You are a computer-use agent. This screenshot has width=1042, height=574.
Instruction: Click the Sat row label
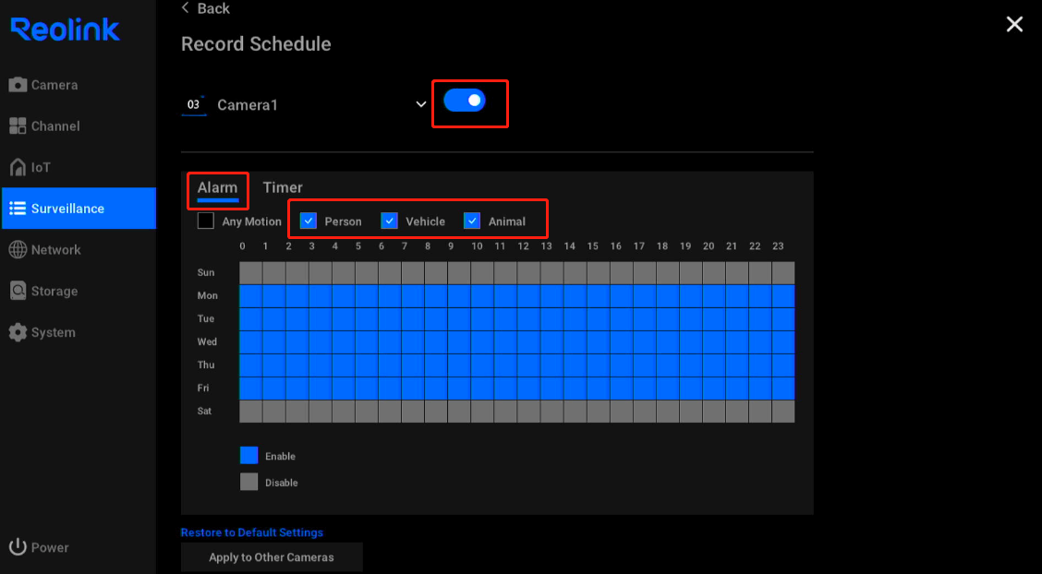click(x=204, y=411)
